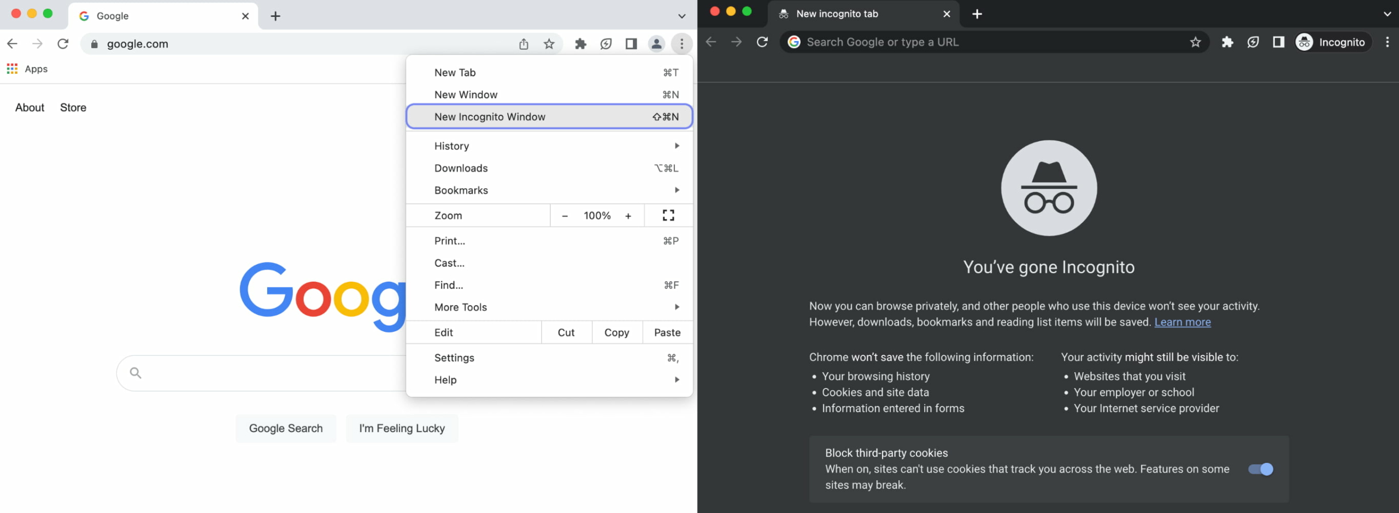Click the share icon in Google address bar
This screenshot has height=513, width=1399.
pos(524,44)
